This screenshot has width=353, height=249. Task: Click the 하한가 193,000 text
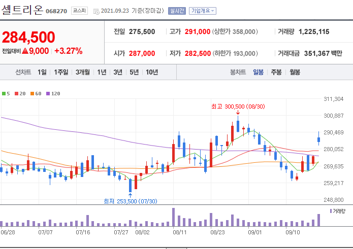click(x=235, y=53)
